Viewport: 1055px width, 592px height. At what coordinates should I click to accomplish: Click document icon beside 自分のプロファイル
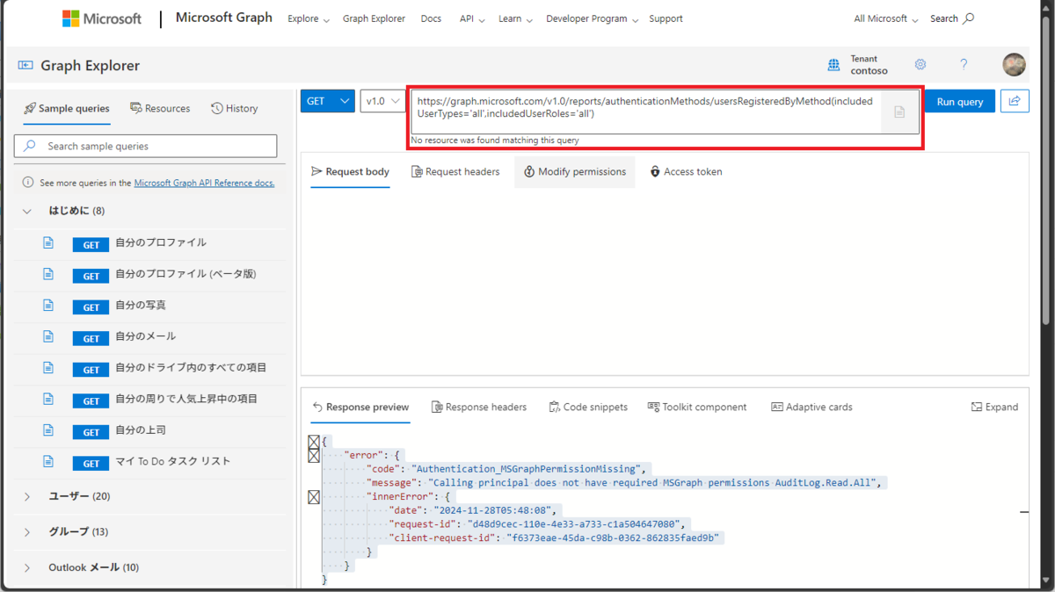[48, 243]
